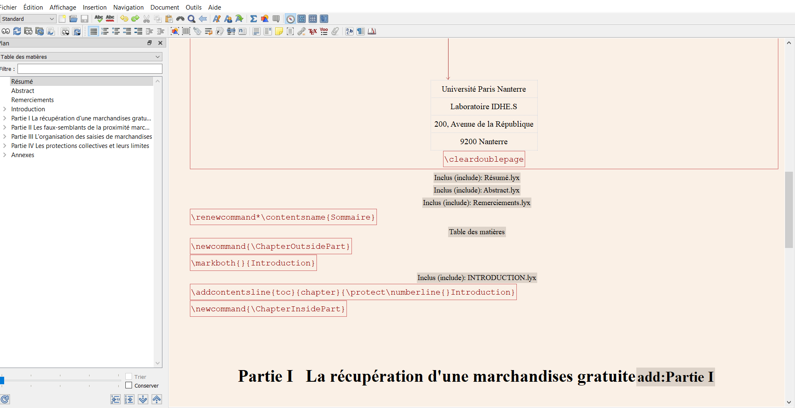Open advanced search (magnifier icon)
The width and height of the screenshot is (795, 408).
tap(192, 19)
